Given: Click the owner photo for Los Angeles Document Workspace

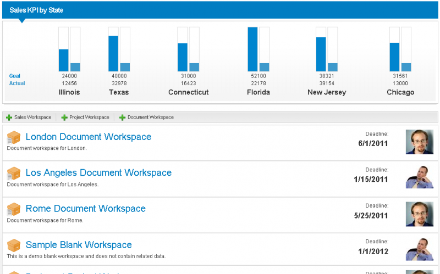Looking at the screenshot, I should coord(420,177).
